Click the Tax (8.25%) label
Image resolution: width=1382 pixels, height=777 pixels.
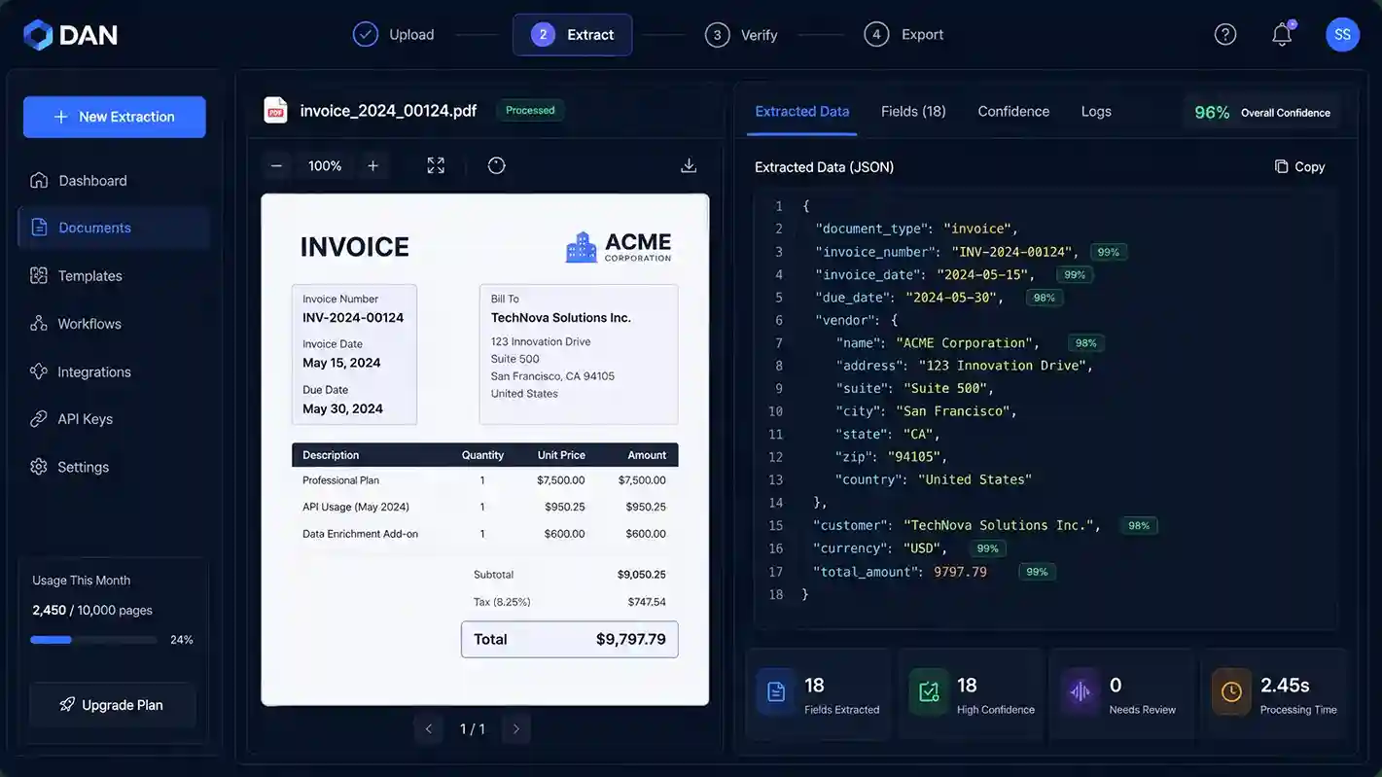click(x=502, y=602)
